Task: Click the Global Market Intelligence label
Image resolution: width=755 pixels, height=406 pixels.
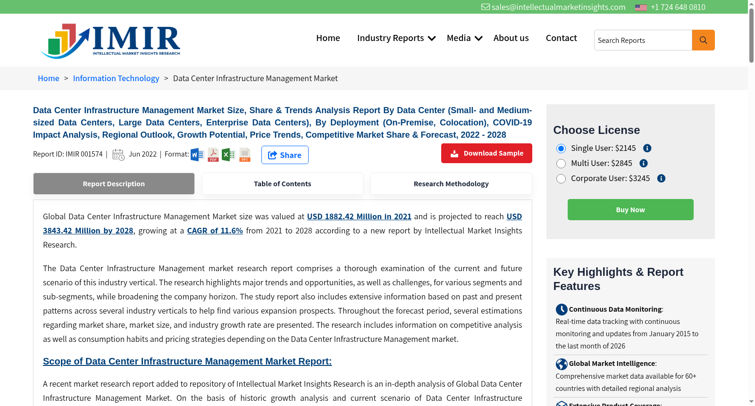Action: (612, 364)
